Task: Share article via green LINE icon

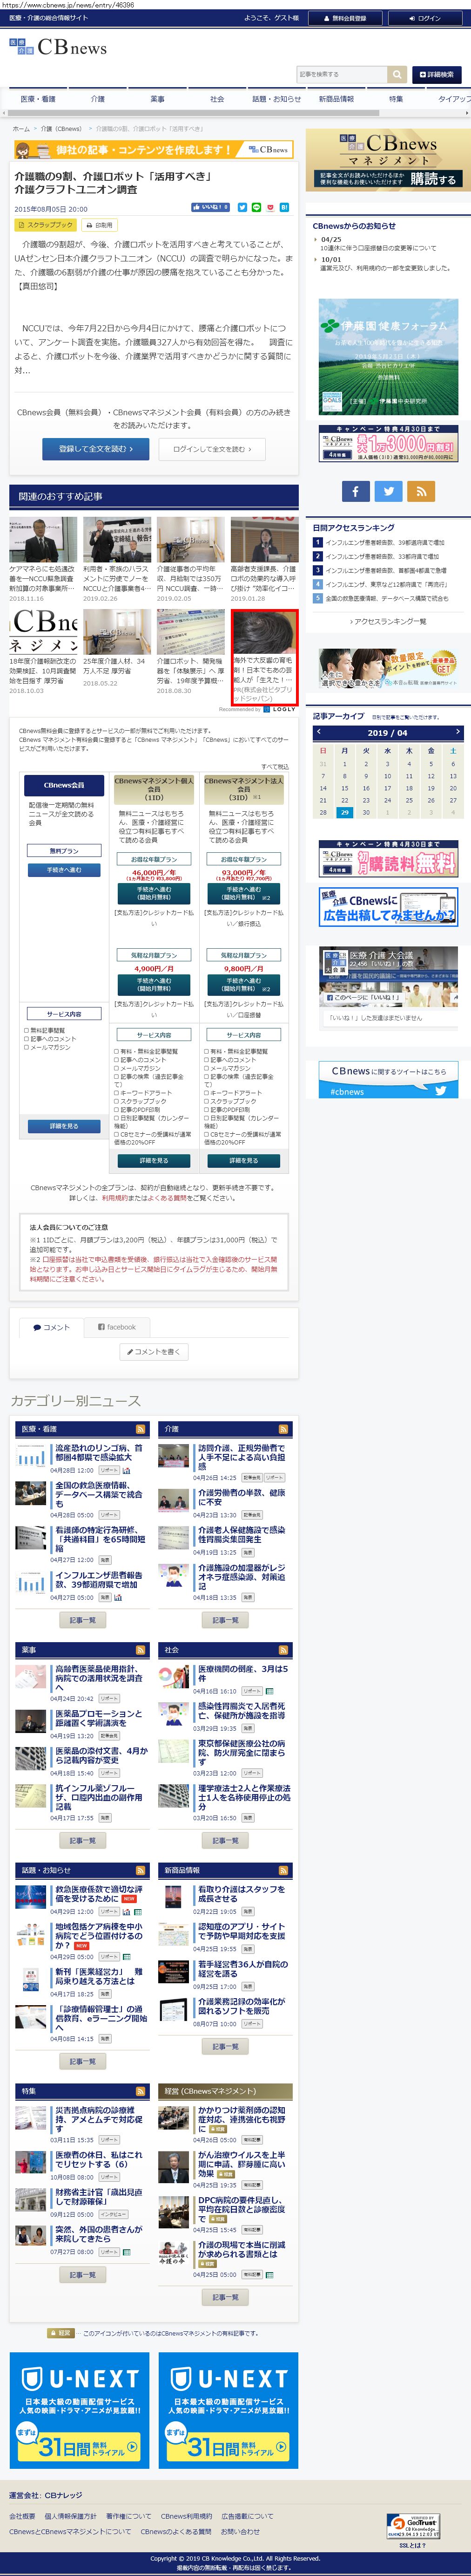Action: [256, 207]
